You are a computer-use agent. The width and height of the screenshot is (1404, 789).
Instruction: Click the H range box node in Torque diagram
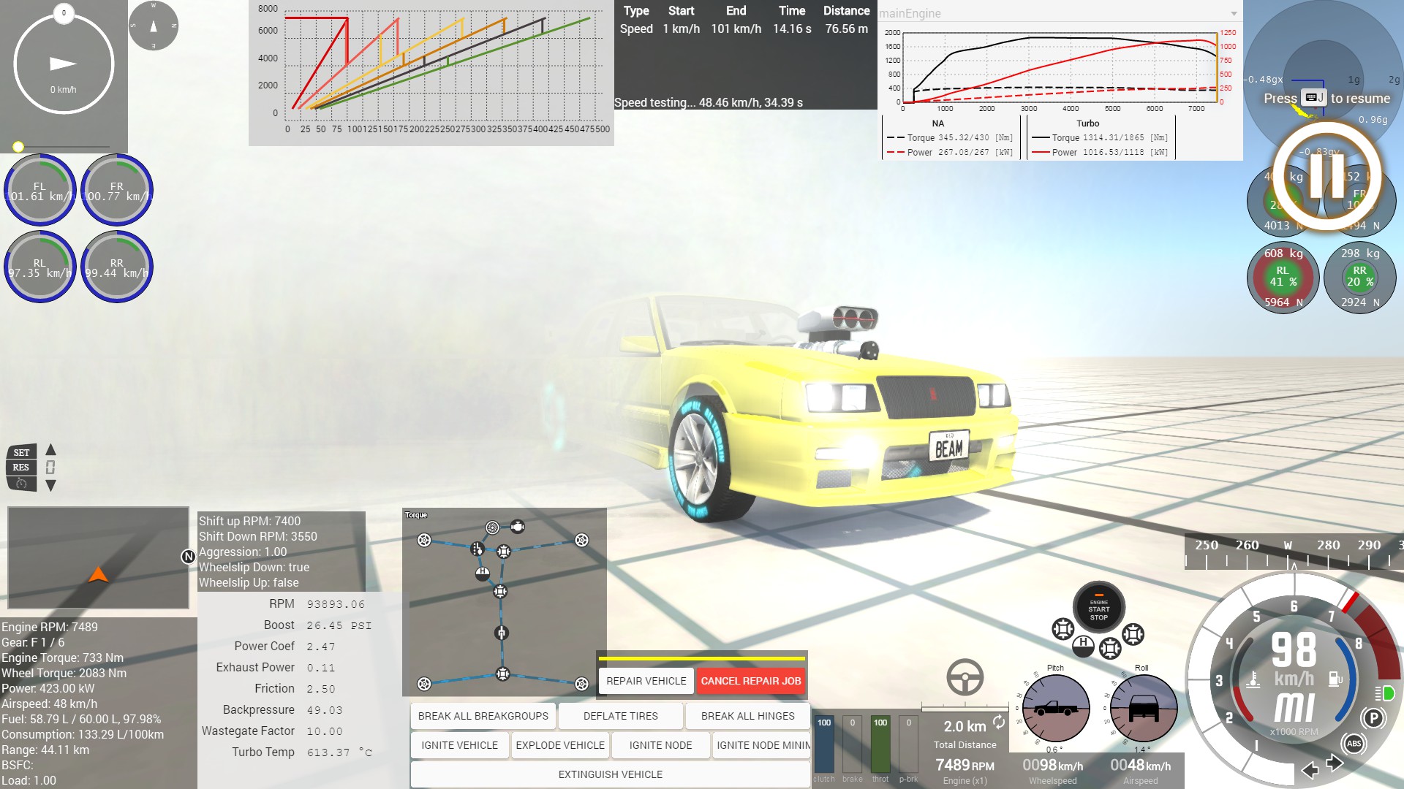[x=483, y=573]
